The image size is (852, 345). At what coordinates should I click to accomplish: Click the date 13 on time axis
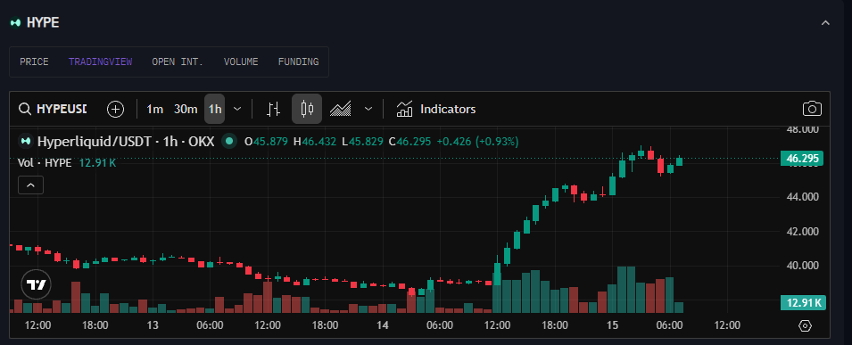point(153,325)
